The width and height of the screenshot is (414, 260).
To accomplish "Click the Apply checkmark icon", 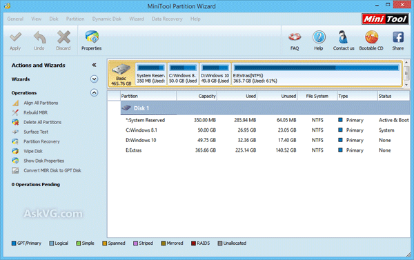I will point(15,37).
